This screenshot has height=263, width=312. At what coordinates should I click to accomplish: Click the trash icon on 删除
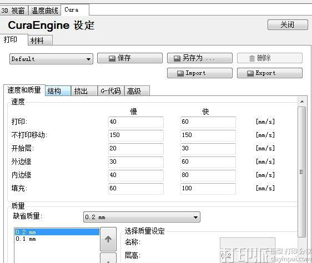252,58
